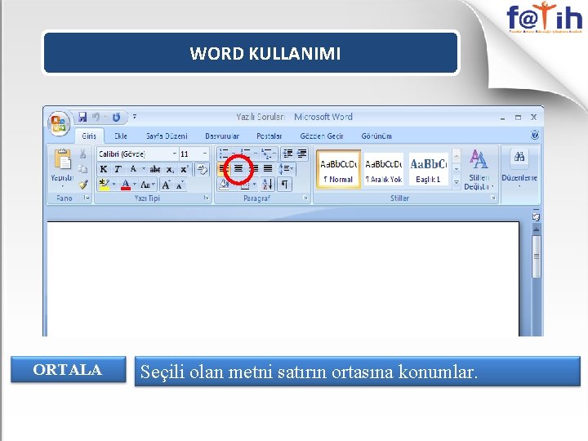Screen dimensions: 588x441
Task: Switch to the Sayfa Düzeni tab
Action: (167, 136)
